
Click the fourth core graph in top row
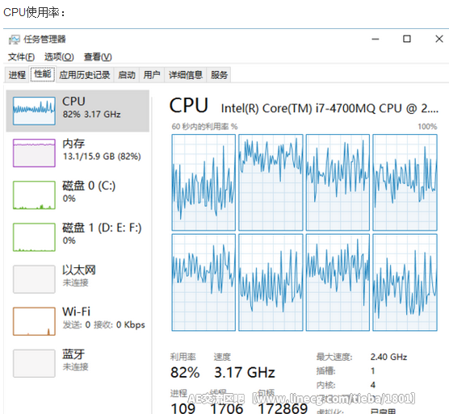pos(405,182)
